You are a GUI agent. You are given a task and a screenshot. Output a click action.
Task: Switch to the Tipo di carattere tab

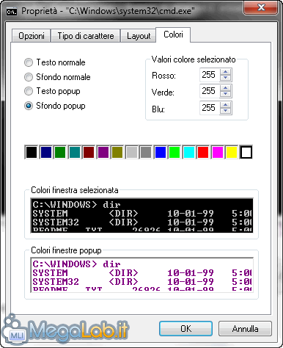pyautogui.click(x=86, y=36)
